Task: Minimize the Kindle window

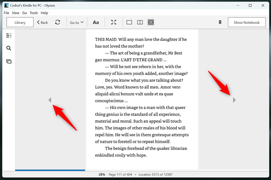Action: (x=238, y=5)
